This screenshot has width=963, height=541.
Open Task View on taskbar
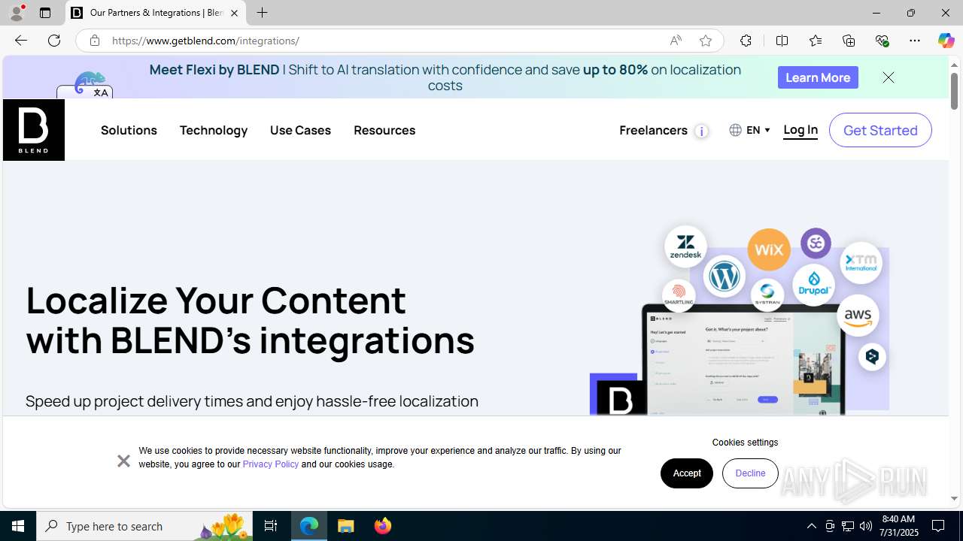pos(271,526)
